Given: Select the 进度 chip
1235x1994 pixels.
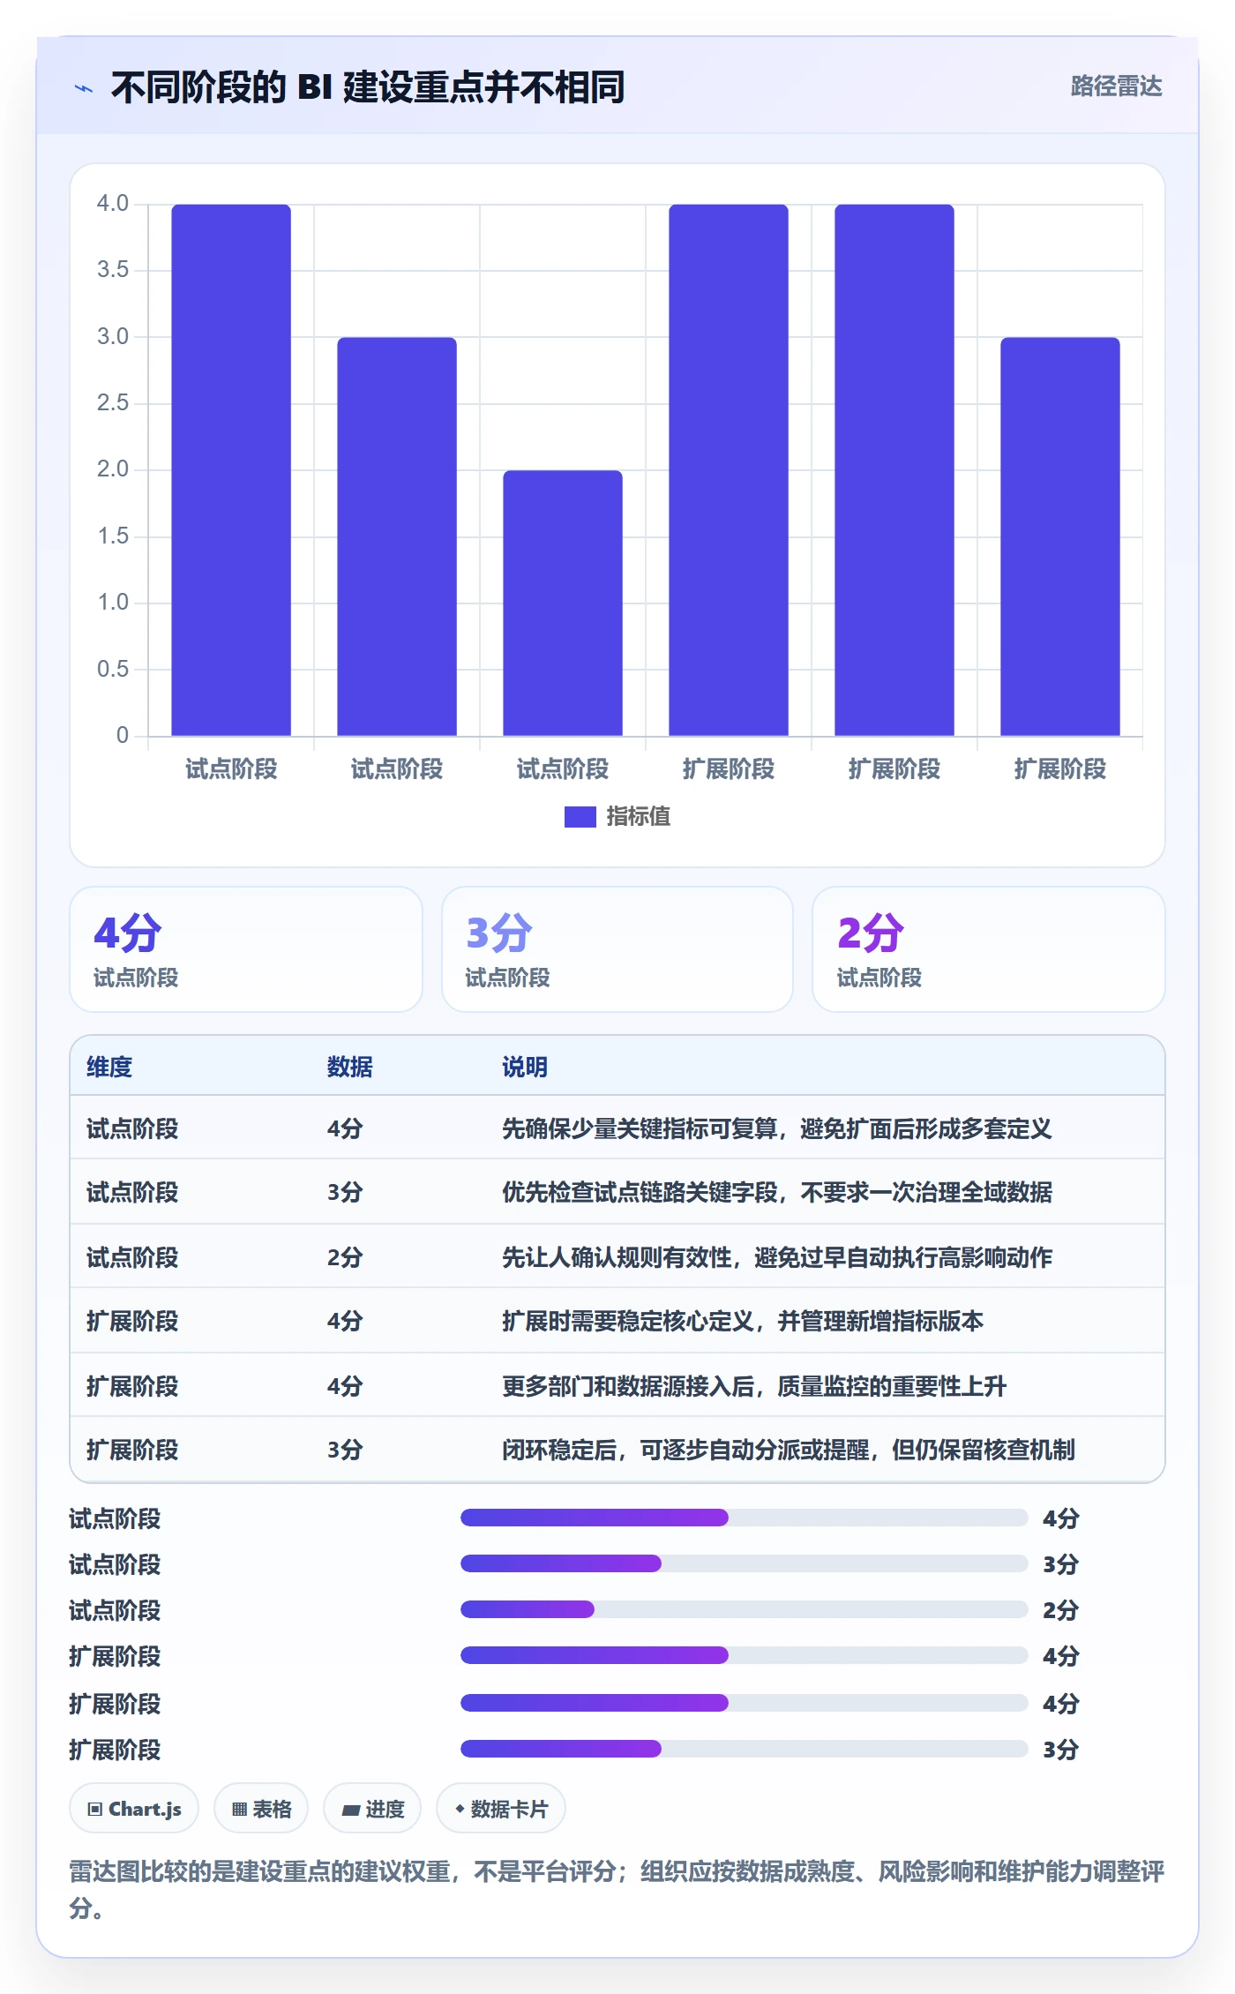Looking at the screenshot, I should click(x=372, y=1809).
